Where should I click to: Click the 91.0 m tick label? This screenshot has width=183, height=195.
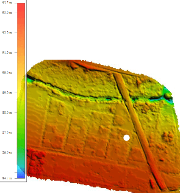[x=7, y=52]
